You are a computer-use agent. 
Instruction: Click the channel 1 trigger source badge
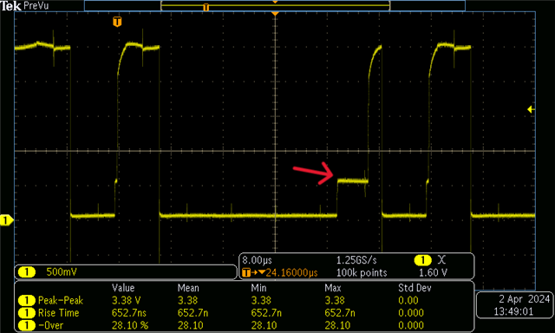pos(422,260)
